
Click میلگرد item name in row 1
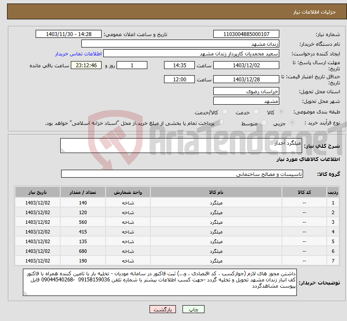coord(216,203)
